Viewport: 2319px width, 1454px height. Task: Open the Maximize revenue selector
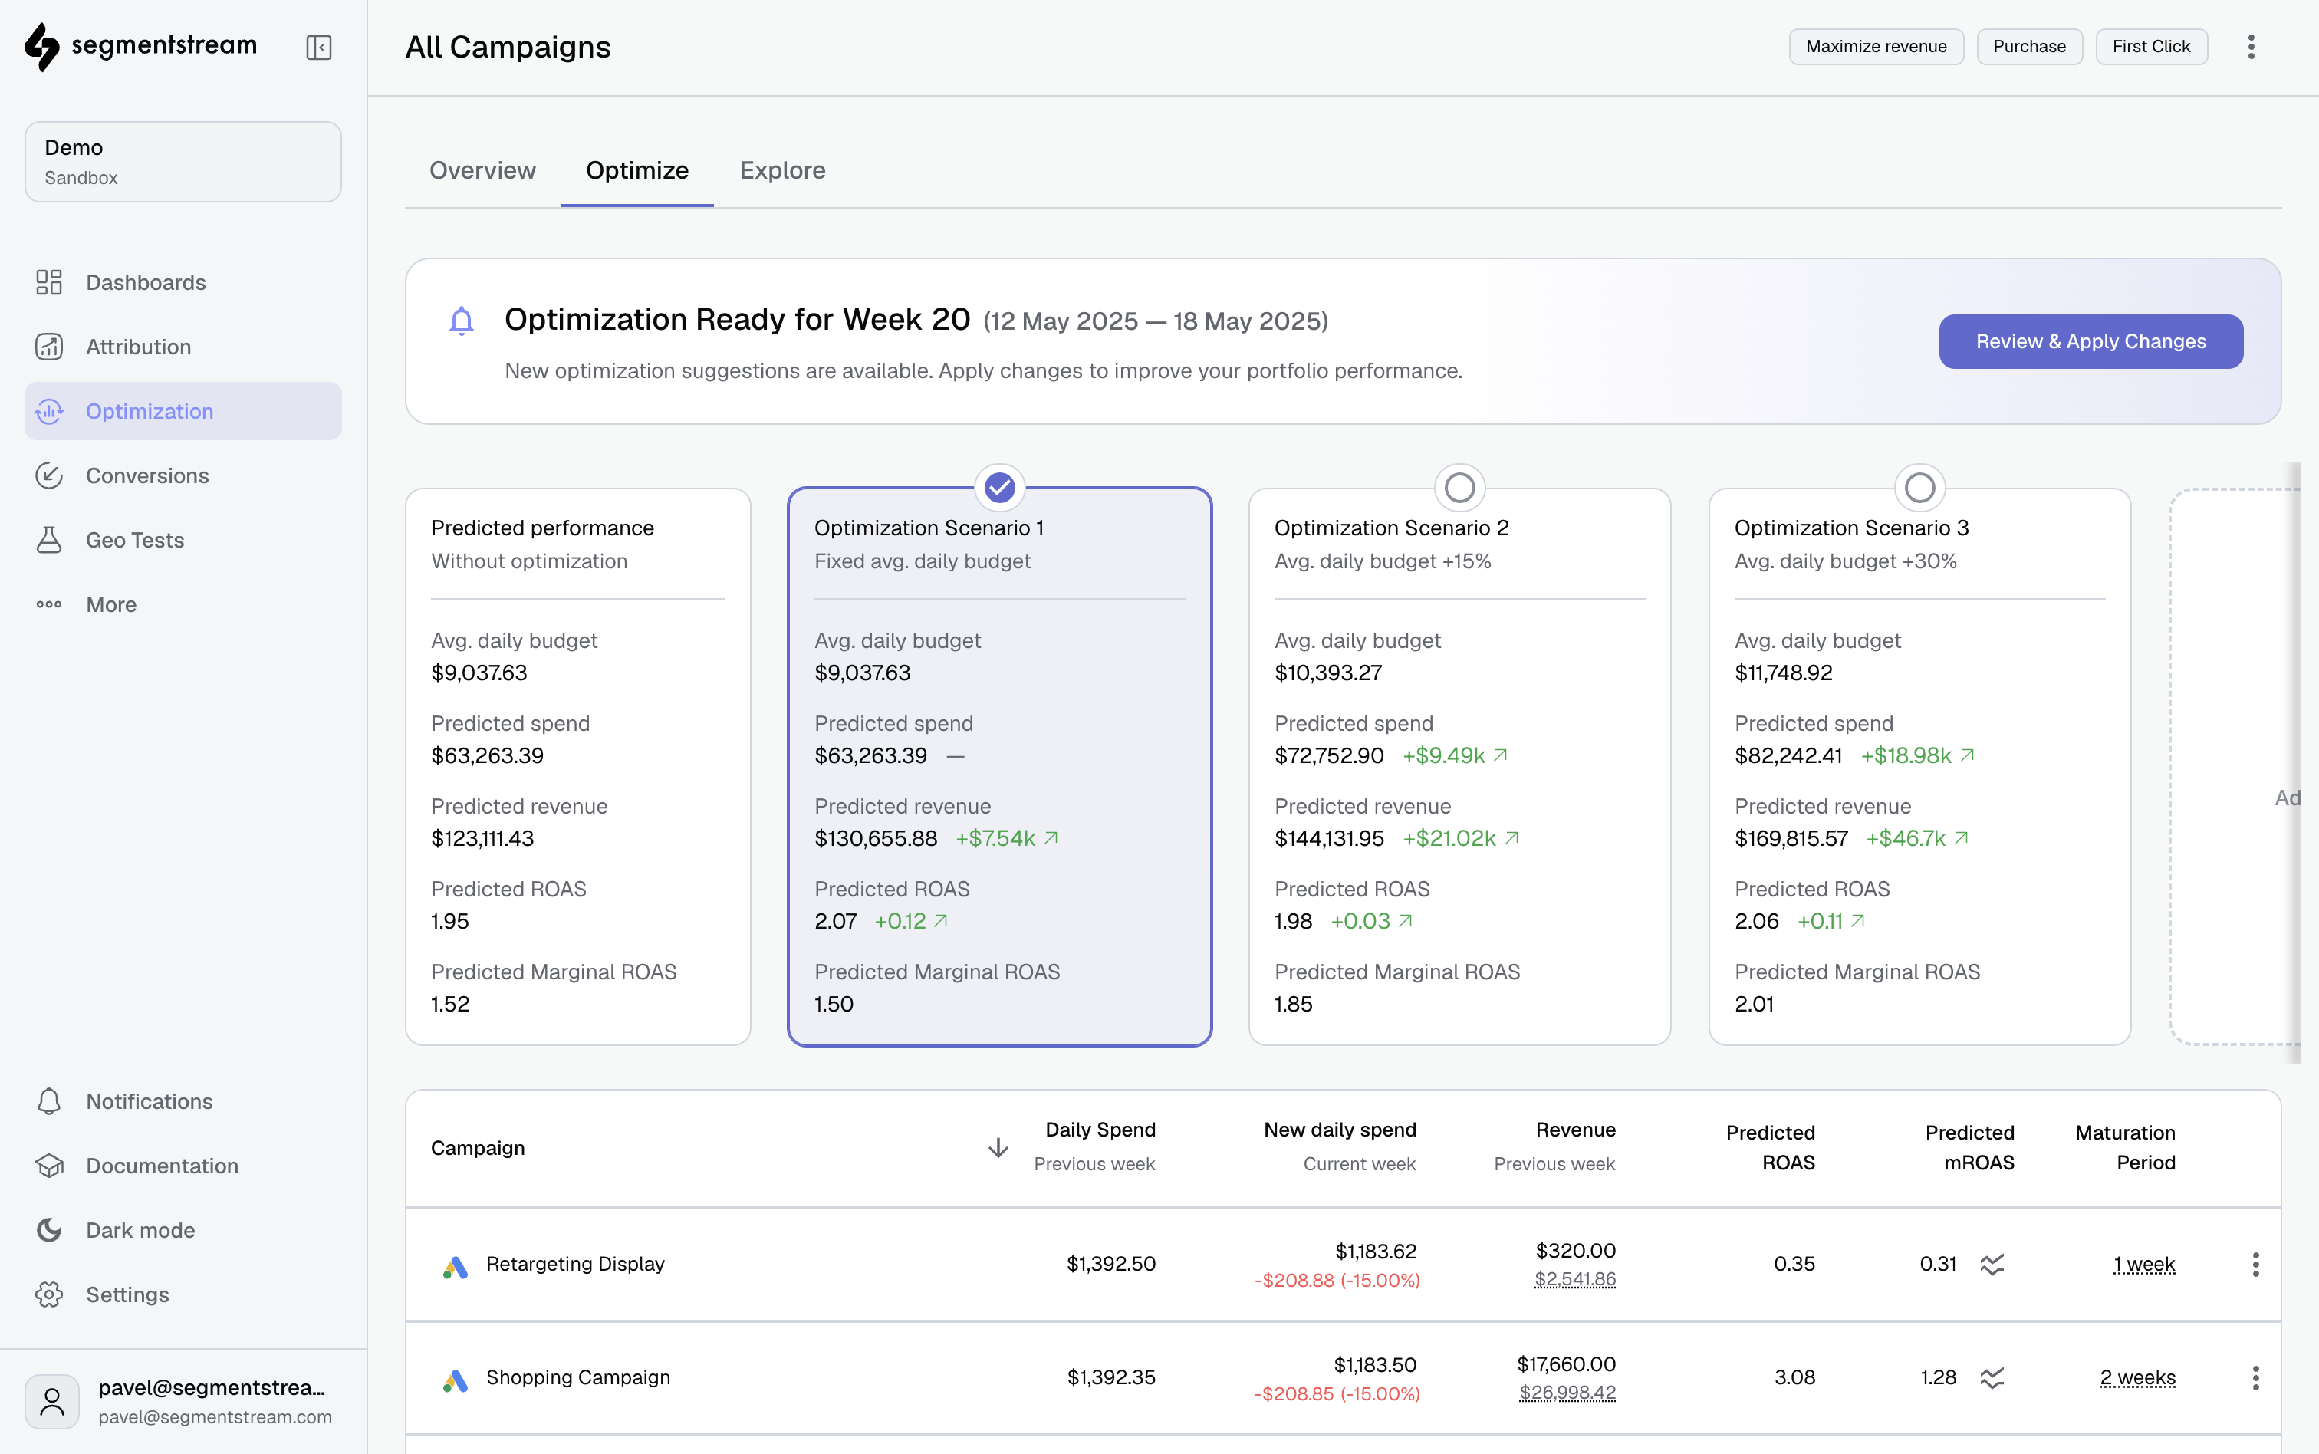pos(1876,46)
